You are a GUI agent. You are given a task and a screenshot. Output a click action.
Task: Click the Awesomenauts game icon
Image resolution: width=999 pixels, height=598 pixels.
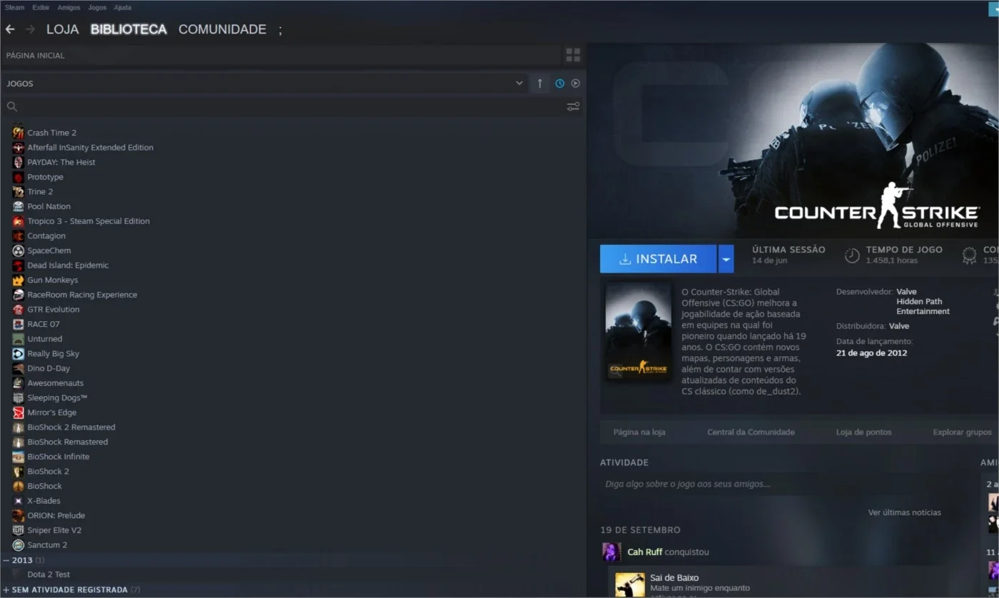(19, 383)
